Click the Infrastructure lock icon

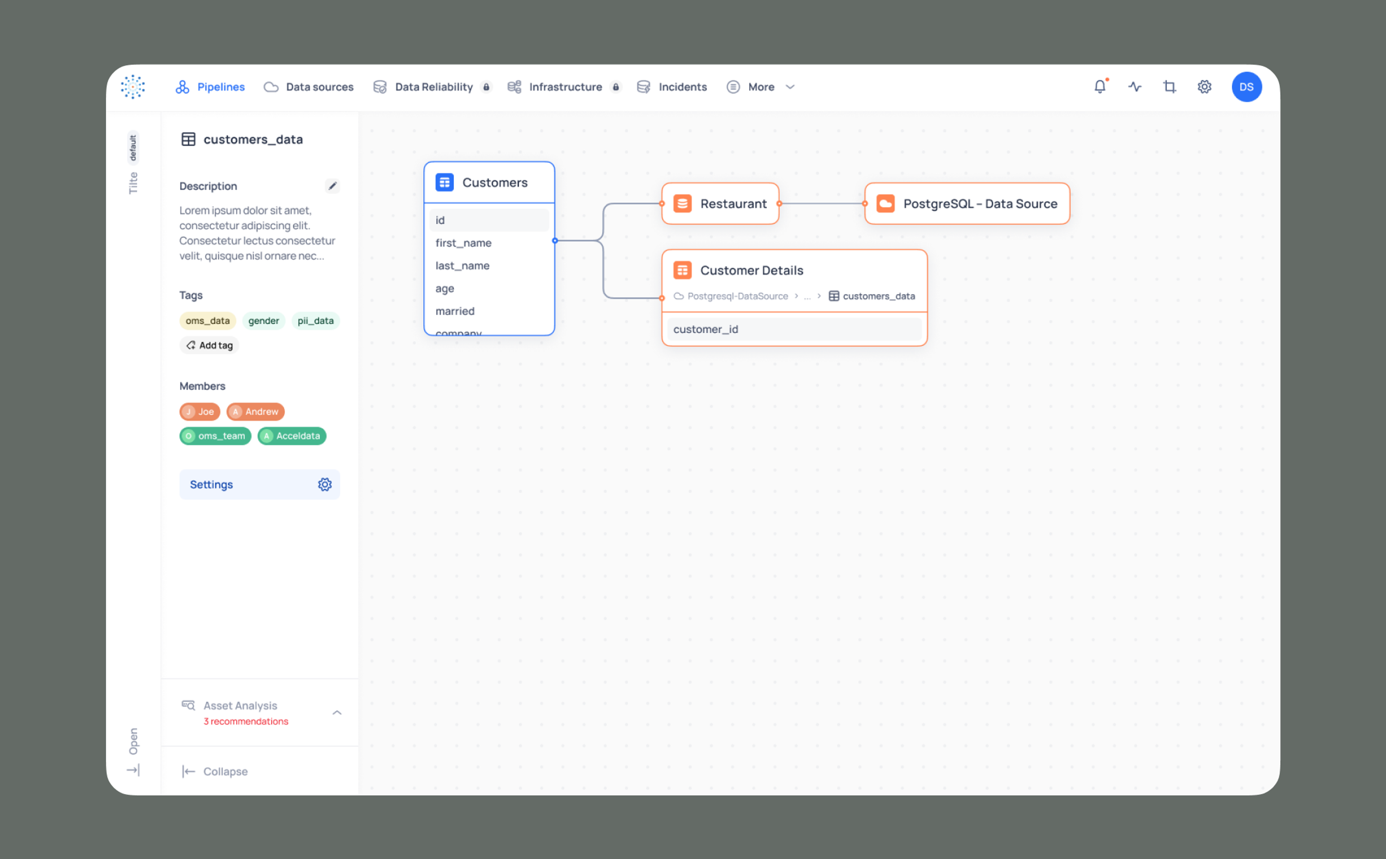(615, 87)
